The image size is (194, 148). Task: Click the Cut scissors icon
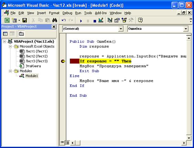pyautogui.click(x=33, y=20)
